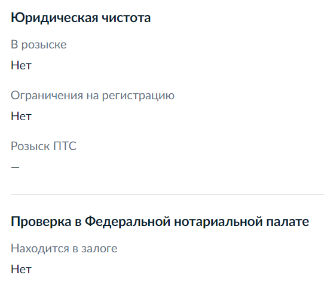
Task: Click the word 'регистрацию' in the label
Action: pos(138,96)
